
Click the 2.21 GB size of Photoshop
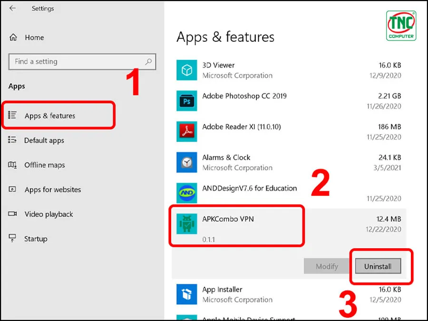389,96
